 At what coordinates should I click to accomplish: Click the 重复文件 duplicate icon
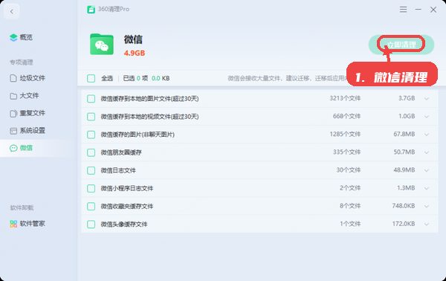[x=13, y=114]
